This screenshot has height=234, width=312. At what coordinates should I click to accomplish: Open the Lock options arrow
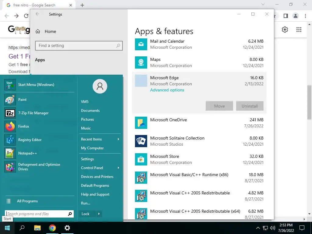point(99,214)
